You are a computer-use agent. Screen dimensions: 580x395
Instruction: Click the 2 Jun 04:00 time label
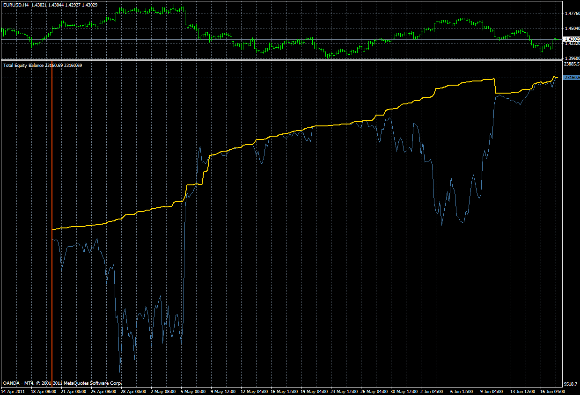432,391
